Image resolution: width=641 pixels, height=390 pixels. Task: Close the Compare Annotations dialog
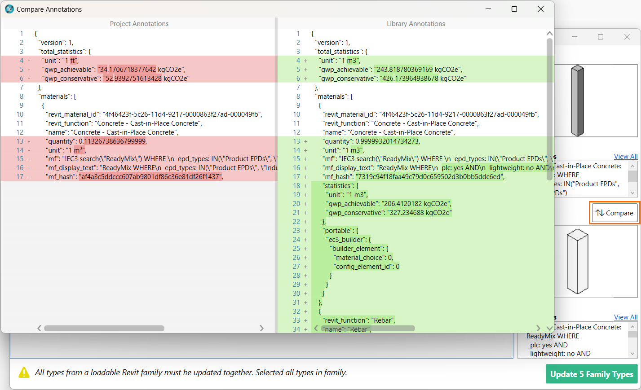coord(541,9)
